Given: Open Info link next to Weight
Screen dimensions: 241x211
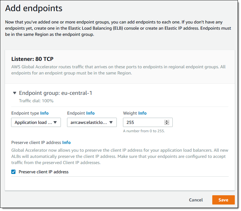Looking at the screenshot, I should pyautogui.click(x=142, y=113).
